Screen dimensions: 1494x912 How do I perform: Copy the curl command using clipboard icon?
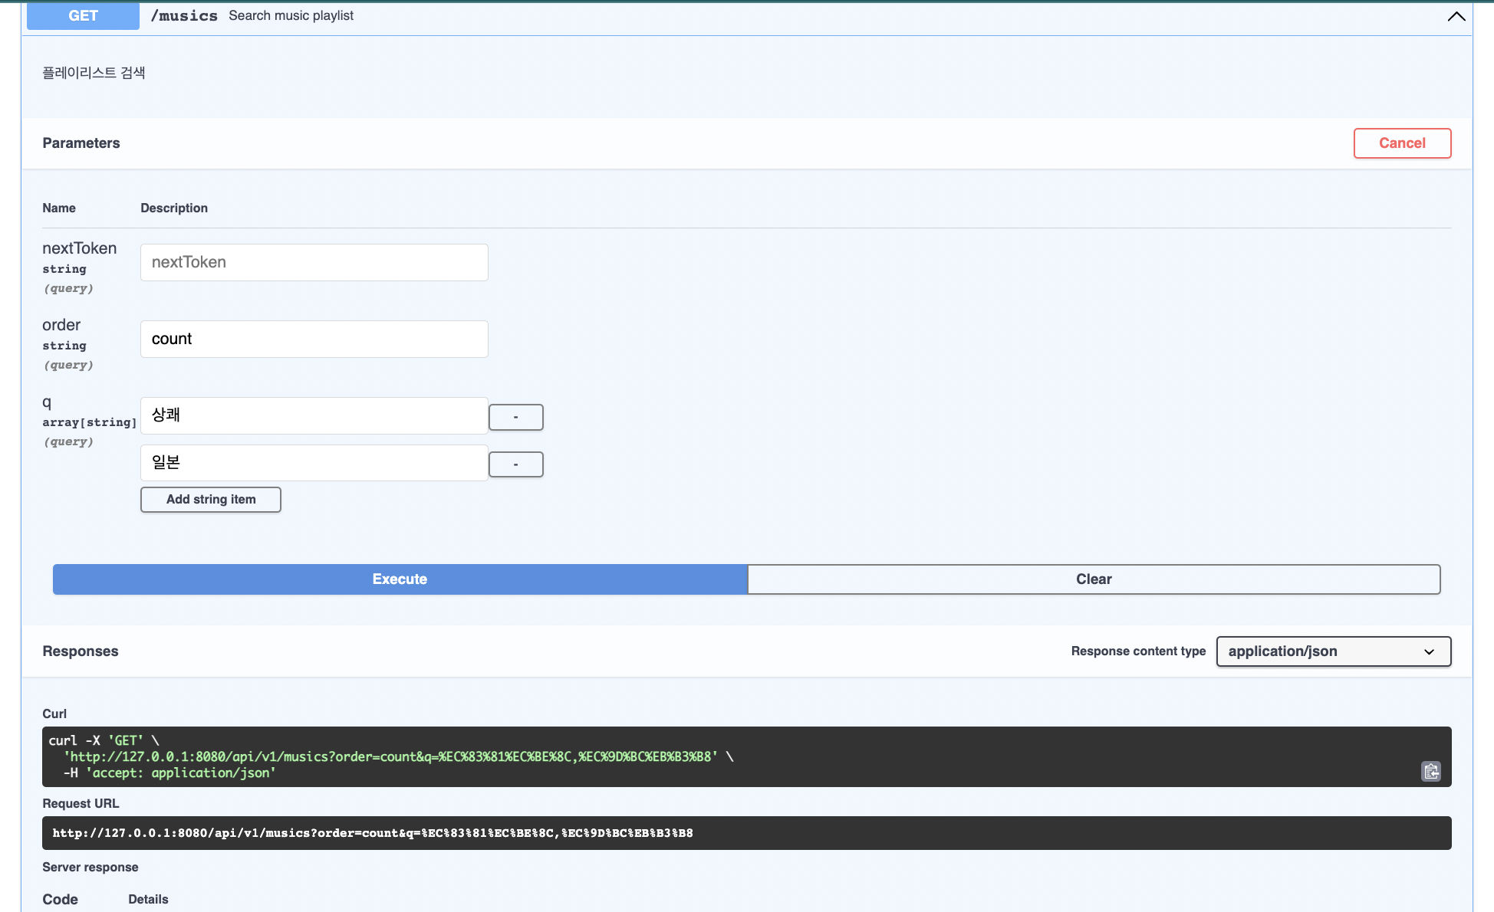[x=1430, y=772]
